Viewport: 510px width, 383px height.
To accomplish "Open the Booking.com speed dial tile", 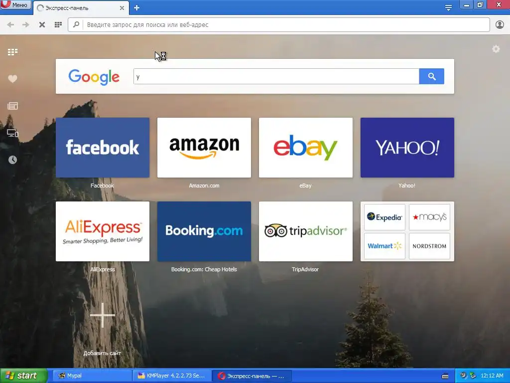I will click(204, 231).
